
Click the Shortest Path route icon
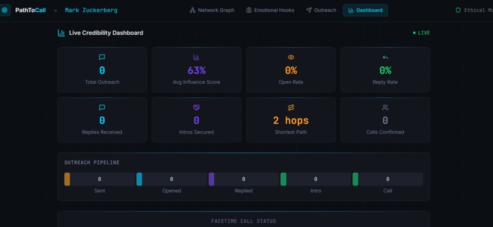[x=291, y=107]
